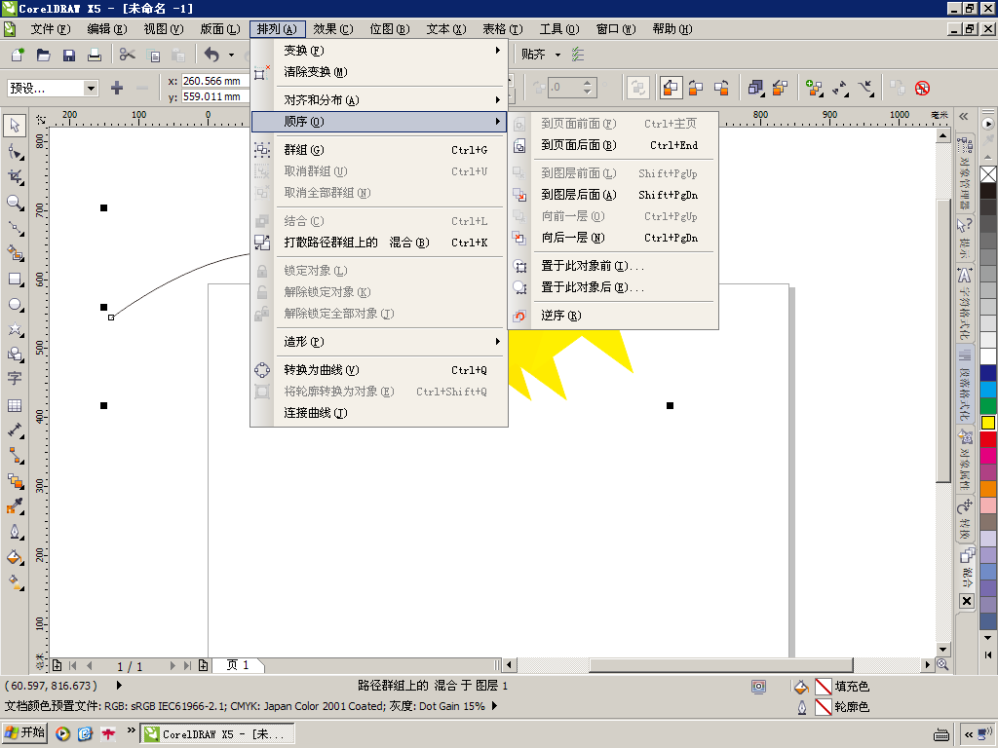Click the add preset plus button
This screenshot has width=998, height=748.
click(117, 88)
